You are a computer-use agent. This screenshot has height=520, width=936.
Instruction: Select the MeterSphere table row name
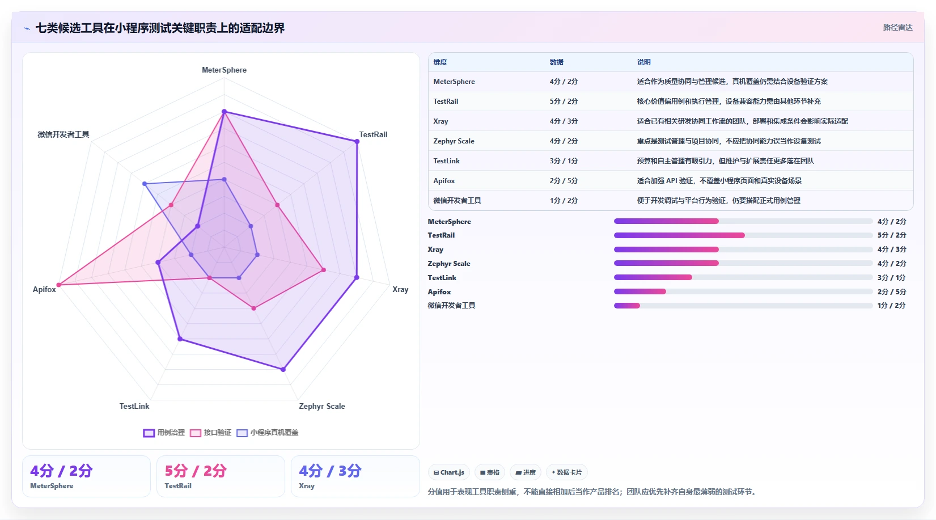point(454,82)
